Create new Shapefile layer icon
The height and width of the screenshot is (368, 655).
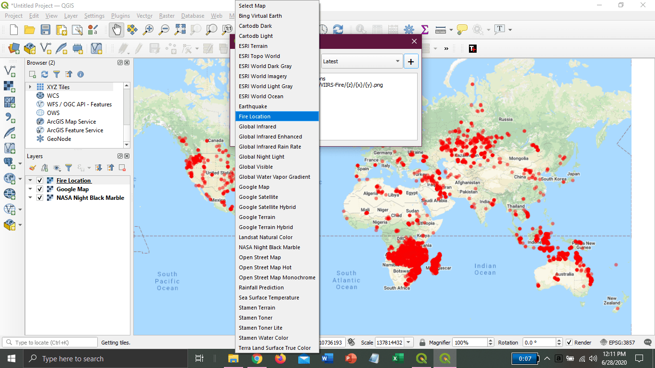click(x=46, y=48)
